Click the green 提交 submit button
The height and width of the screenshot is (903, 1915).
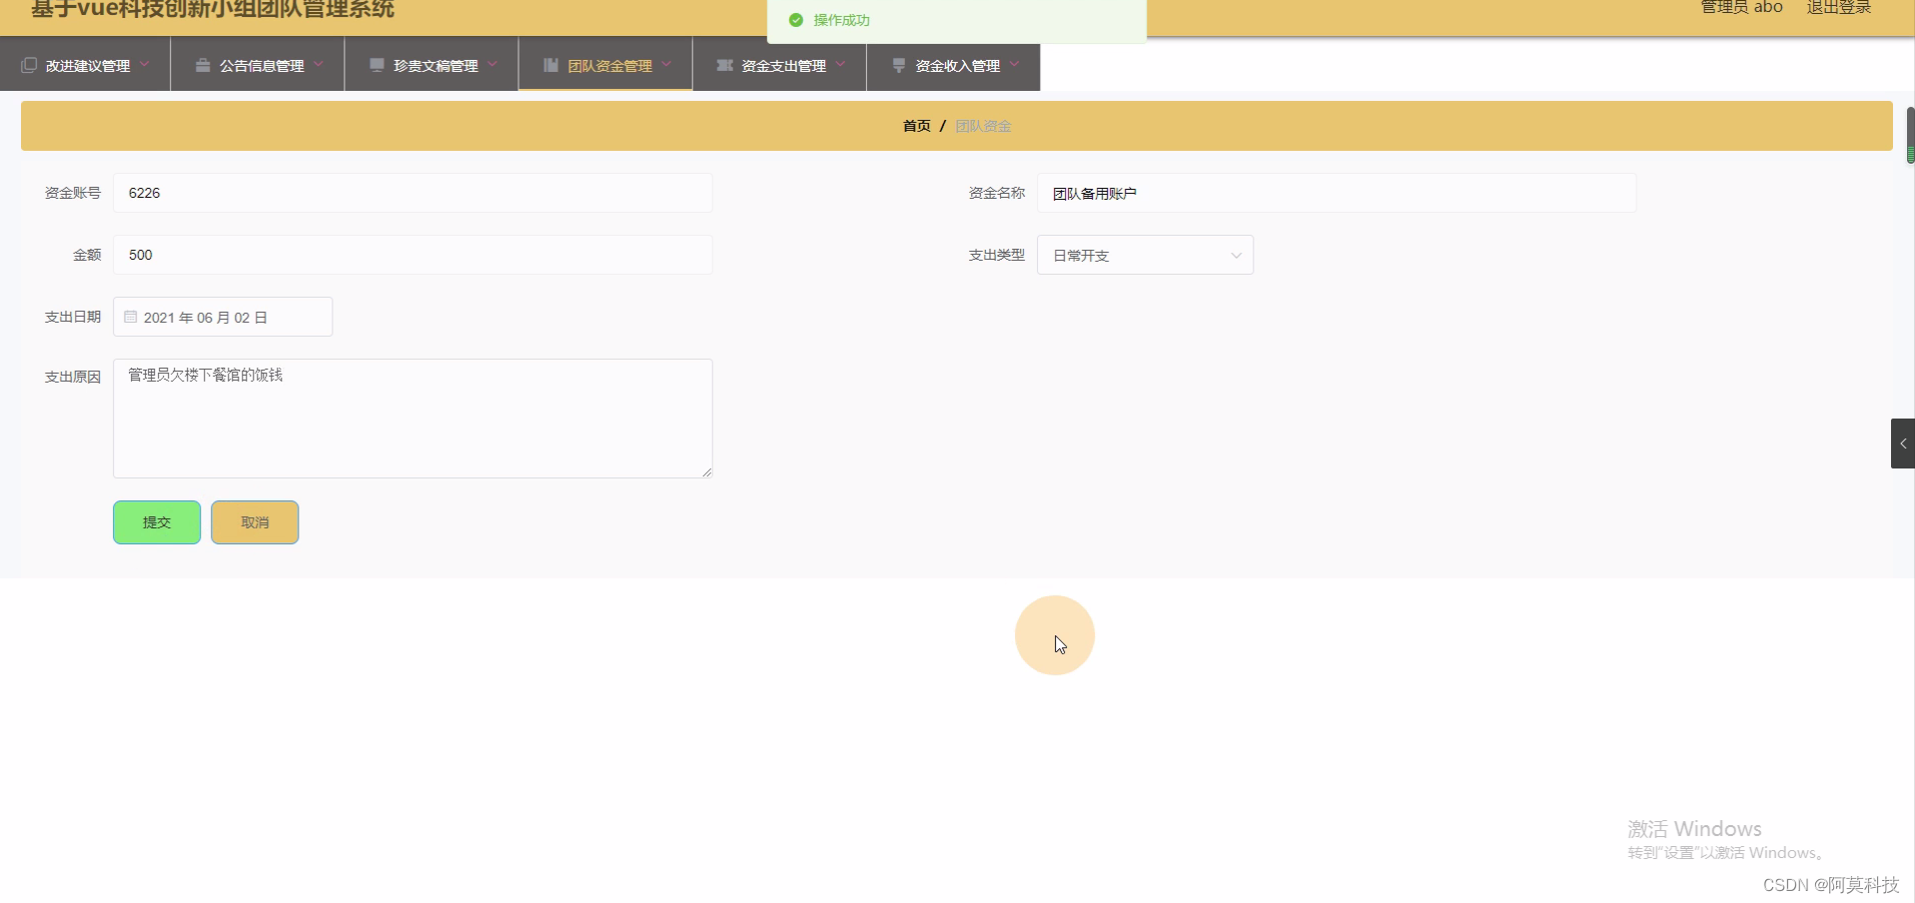(x=157, y=522)
